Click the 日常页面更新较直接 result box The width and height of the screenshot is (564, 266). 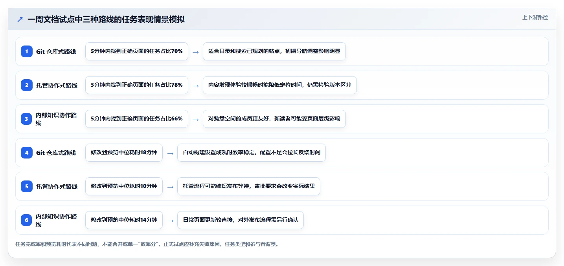(241, 220)
